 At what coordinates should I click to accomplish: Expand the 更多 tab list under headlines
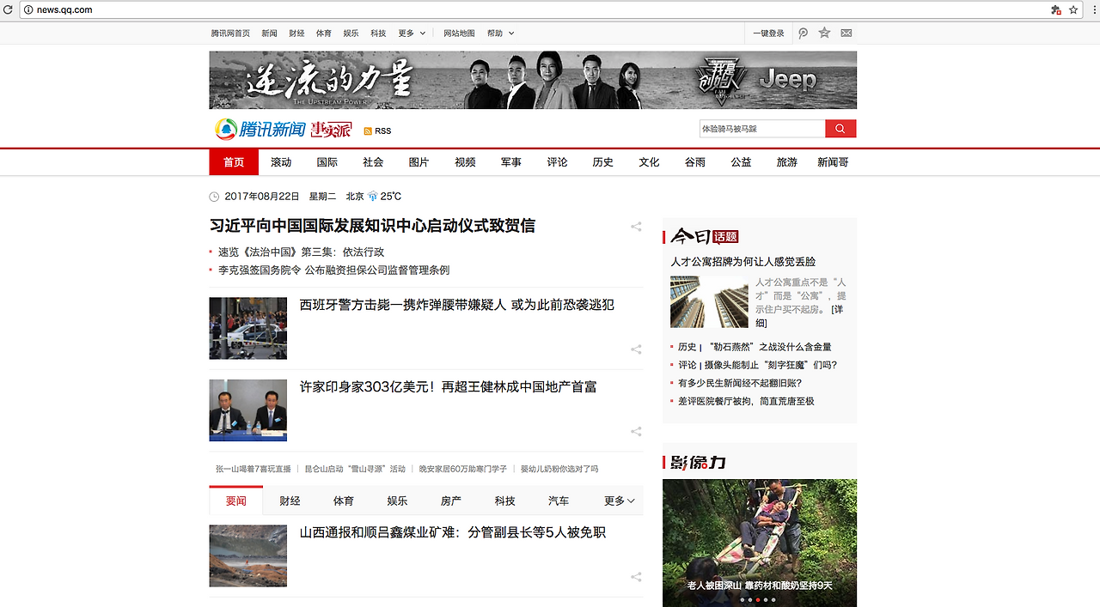click(620, 501)
